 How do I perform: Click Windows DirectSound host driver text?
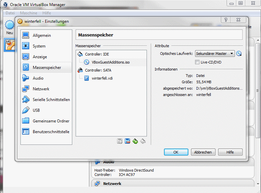tap(136, 170)
